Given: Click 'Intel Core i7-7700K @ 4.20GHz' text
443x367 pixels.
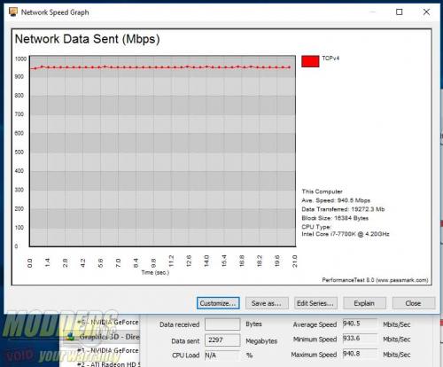Looking at the screenshot, I should (x=346, y=234).
